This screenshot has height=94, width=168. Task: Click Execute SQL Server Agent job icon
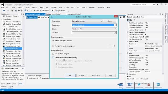4,34
